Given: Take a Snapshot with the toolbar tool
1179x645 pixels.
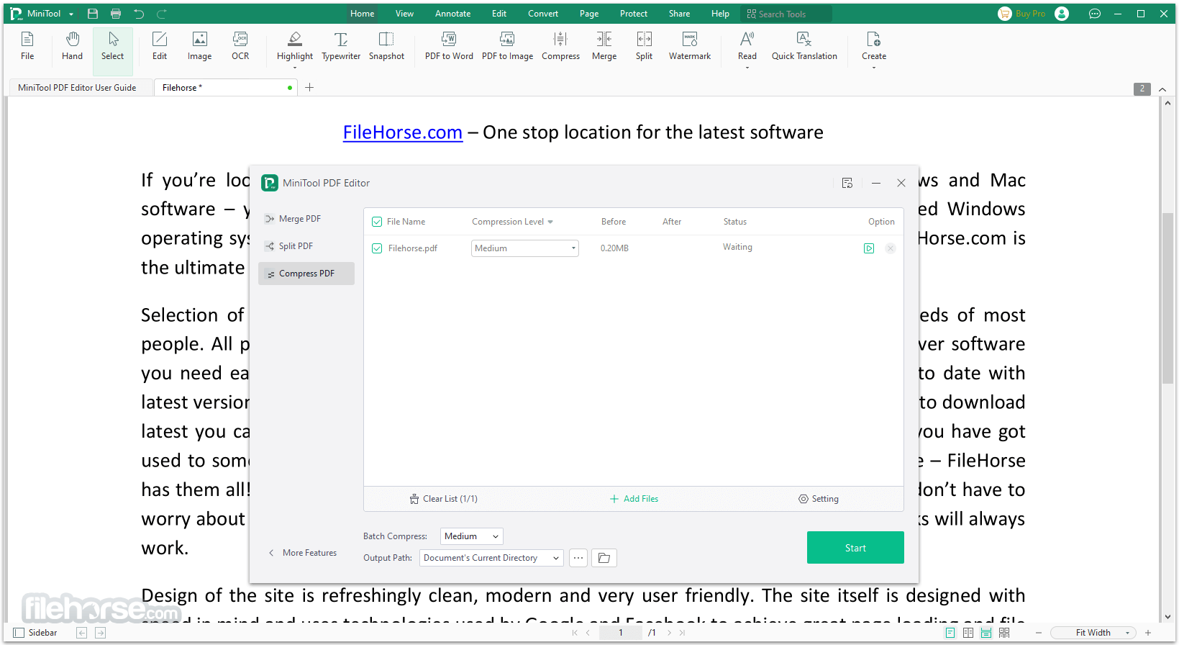Looking at the screenshot, I should click(x=386, y=46).
